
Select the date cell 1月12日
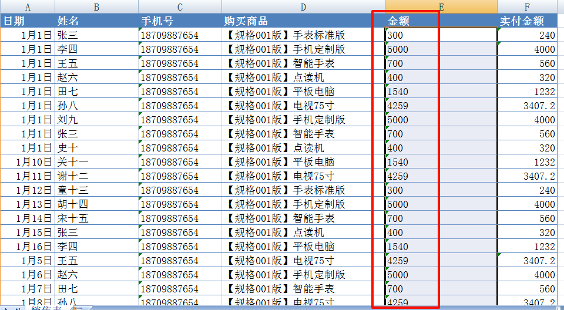point(28,190)
